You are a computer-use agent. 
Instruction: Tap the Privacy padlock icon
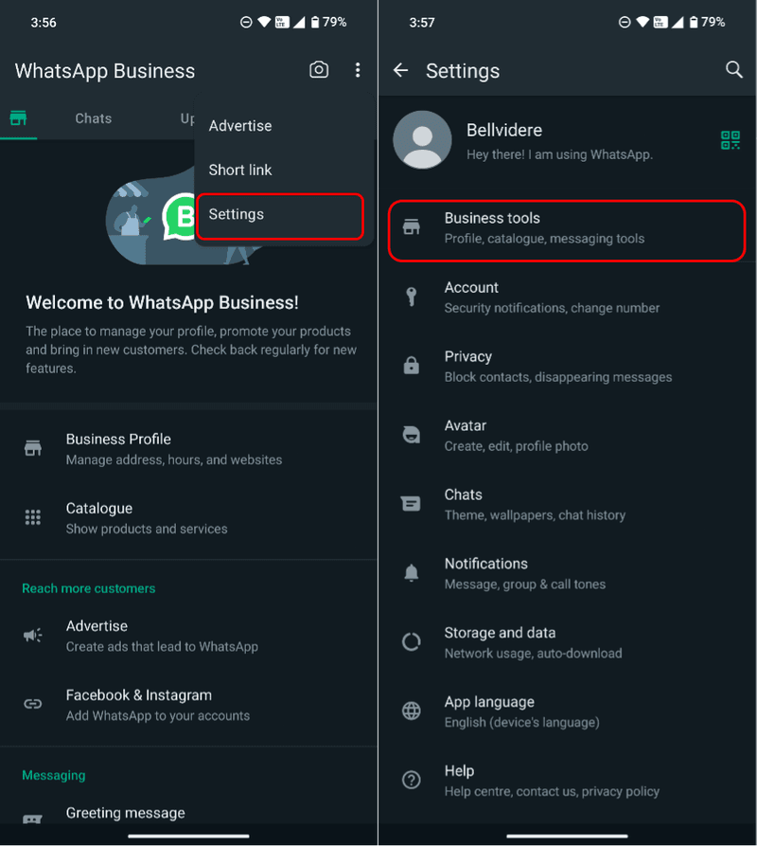[411, 365]
